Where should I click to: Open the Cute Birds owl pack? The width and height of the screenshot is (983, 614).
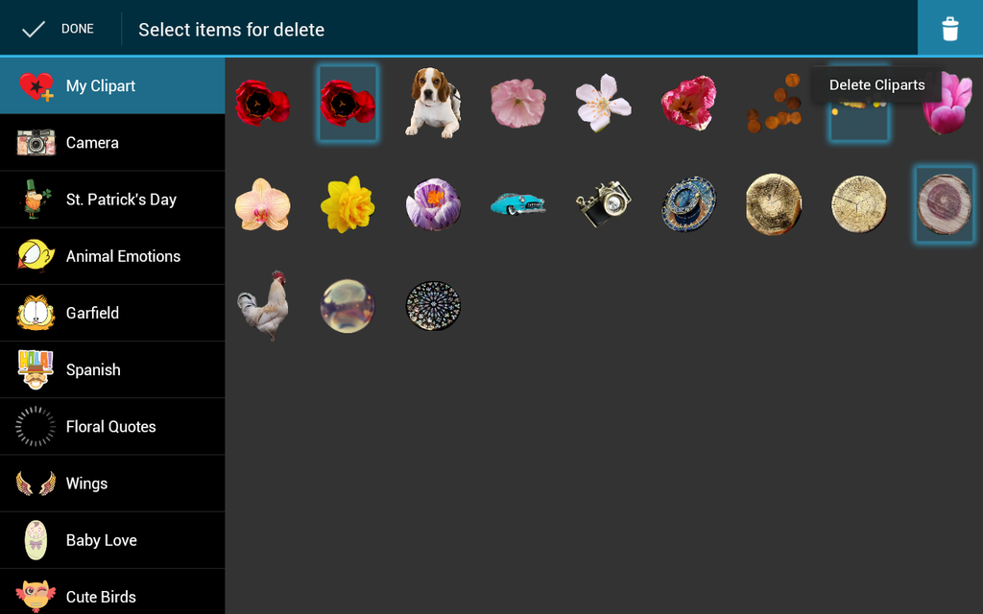[112, 593]
